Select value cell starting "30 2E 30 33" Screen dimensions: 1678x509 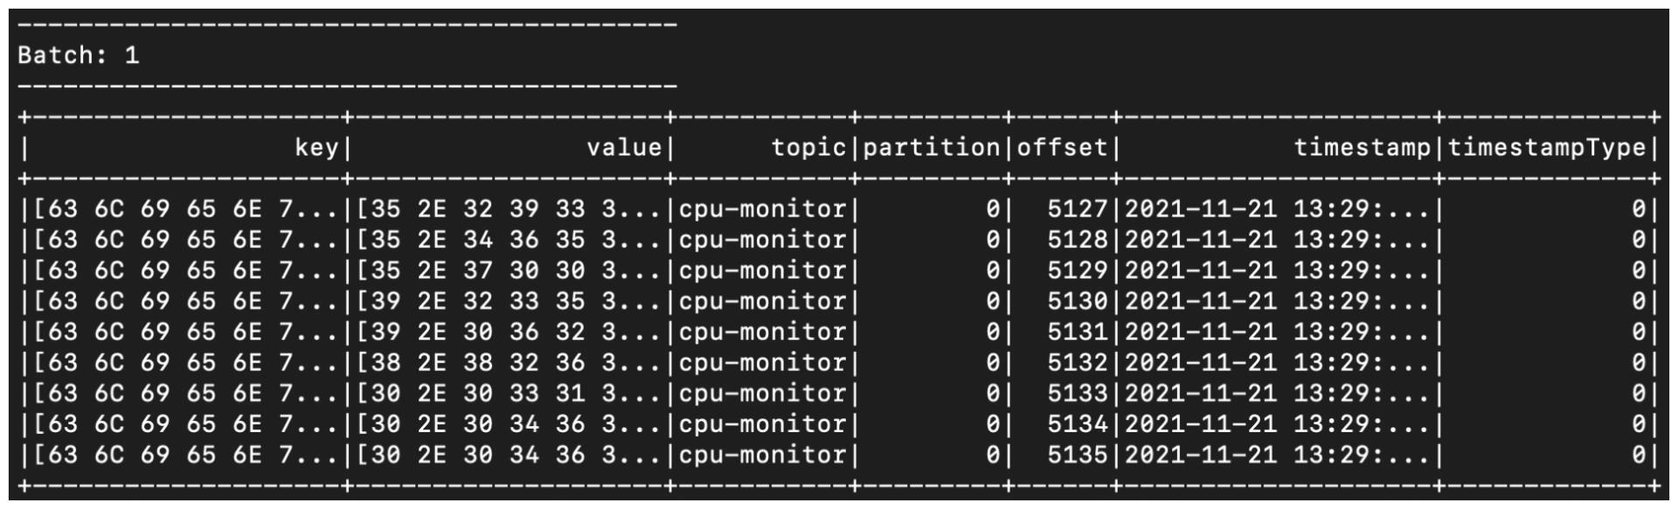click(508, 394)
